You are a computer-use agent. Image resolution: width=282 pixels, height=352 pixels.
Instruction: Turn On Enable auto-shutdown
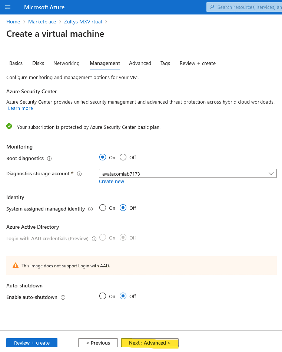coord(103,296)
